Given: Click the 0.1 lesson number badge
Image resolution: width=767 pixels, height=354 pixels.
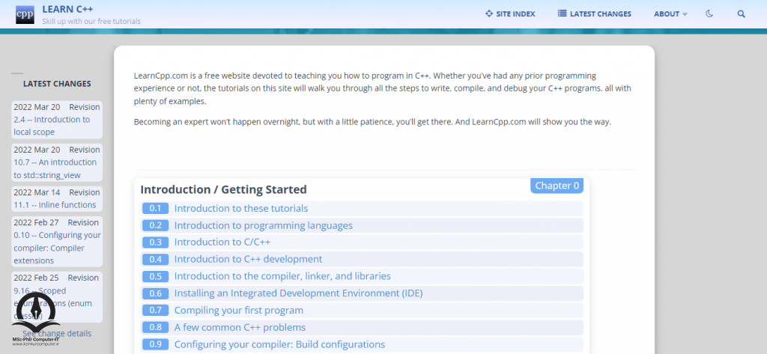Looking at the screenshot, I should point(155,208).
